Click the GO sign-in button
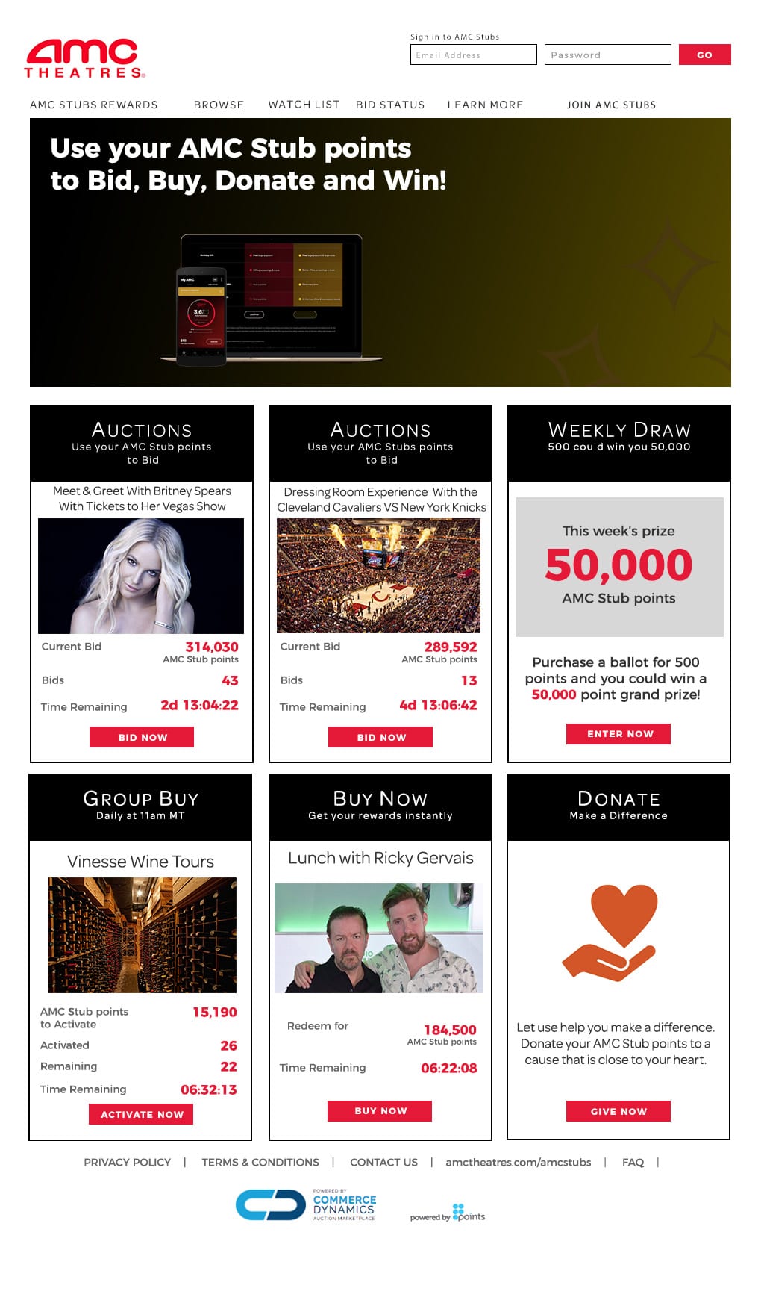This screenshot has height=1312, width=761. point(705,55)
